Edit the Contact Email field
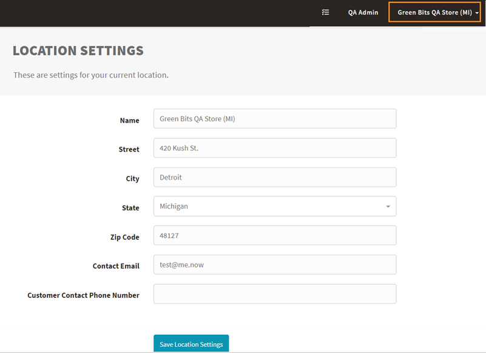 (x=275, y=264)
